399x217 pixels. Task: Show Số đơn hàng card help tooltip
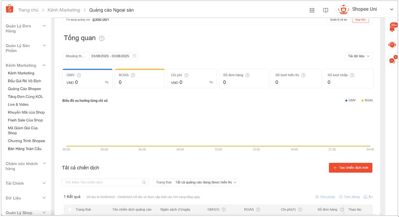pos(247,75)
